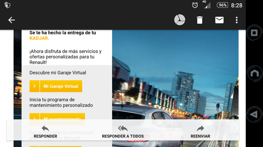Delete this email via trash icon
The width and height of the screenshot is (263, 147).
click(200, 20)
